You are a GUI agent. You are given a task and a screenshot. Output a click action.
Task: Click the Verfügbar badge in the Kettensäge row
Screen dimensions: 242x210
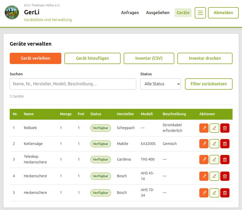pos(101,144)
